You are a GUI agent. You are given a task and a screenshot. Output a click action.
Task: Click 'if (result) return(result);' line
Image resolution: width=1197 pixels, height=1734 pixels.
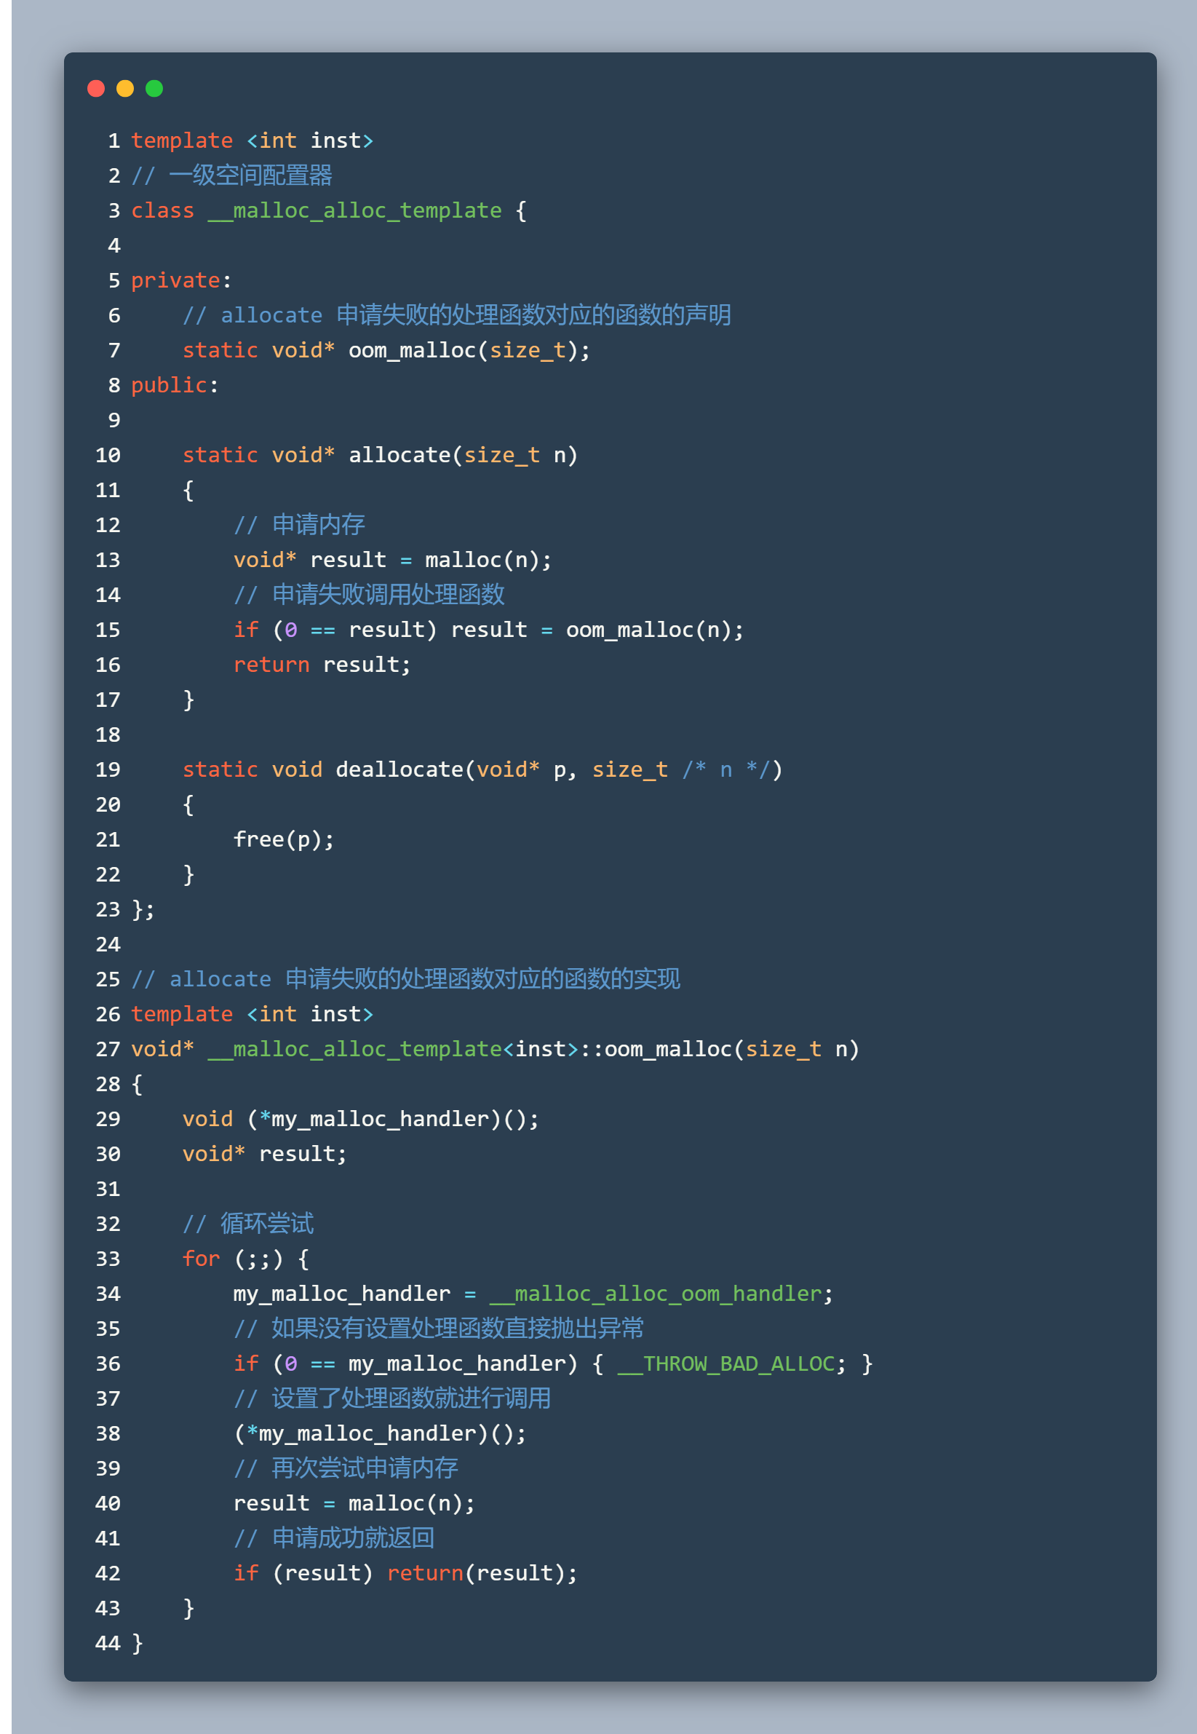(406, 1573)
